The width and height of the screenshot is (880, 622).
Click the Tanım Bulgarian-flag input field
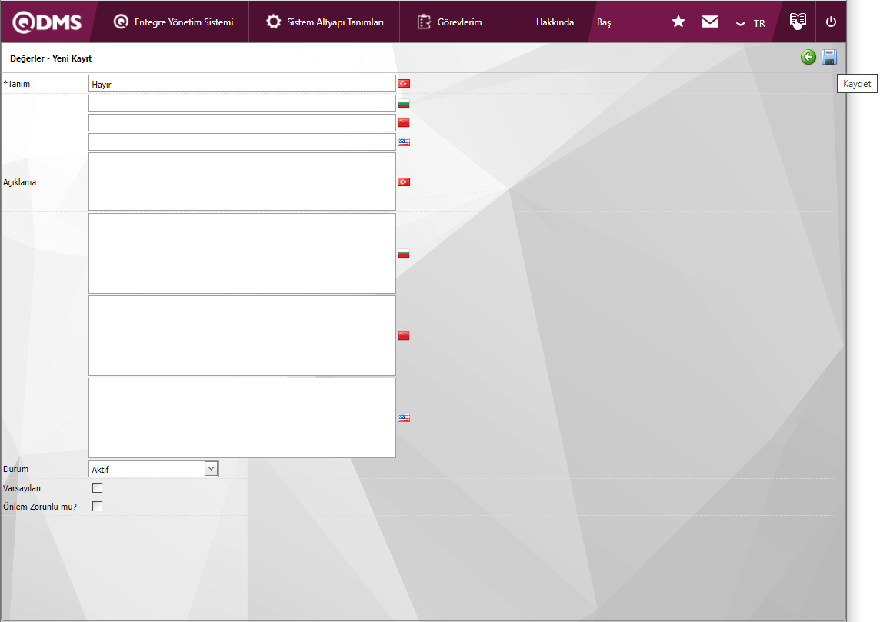tap(242, 103)
